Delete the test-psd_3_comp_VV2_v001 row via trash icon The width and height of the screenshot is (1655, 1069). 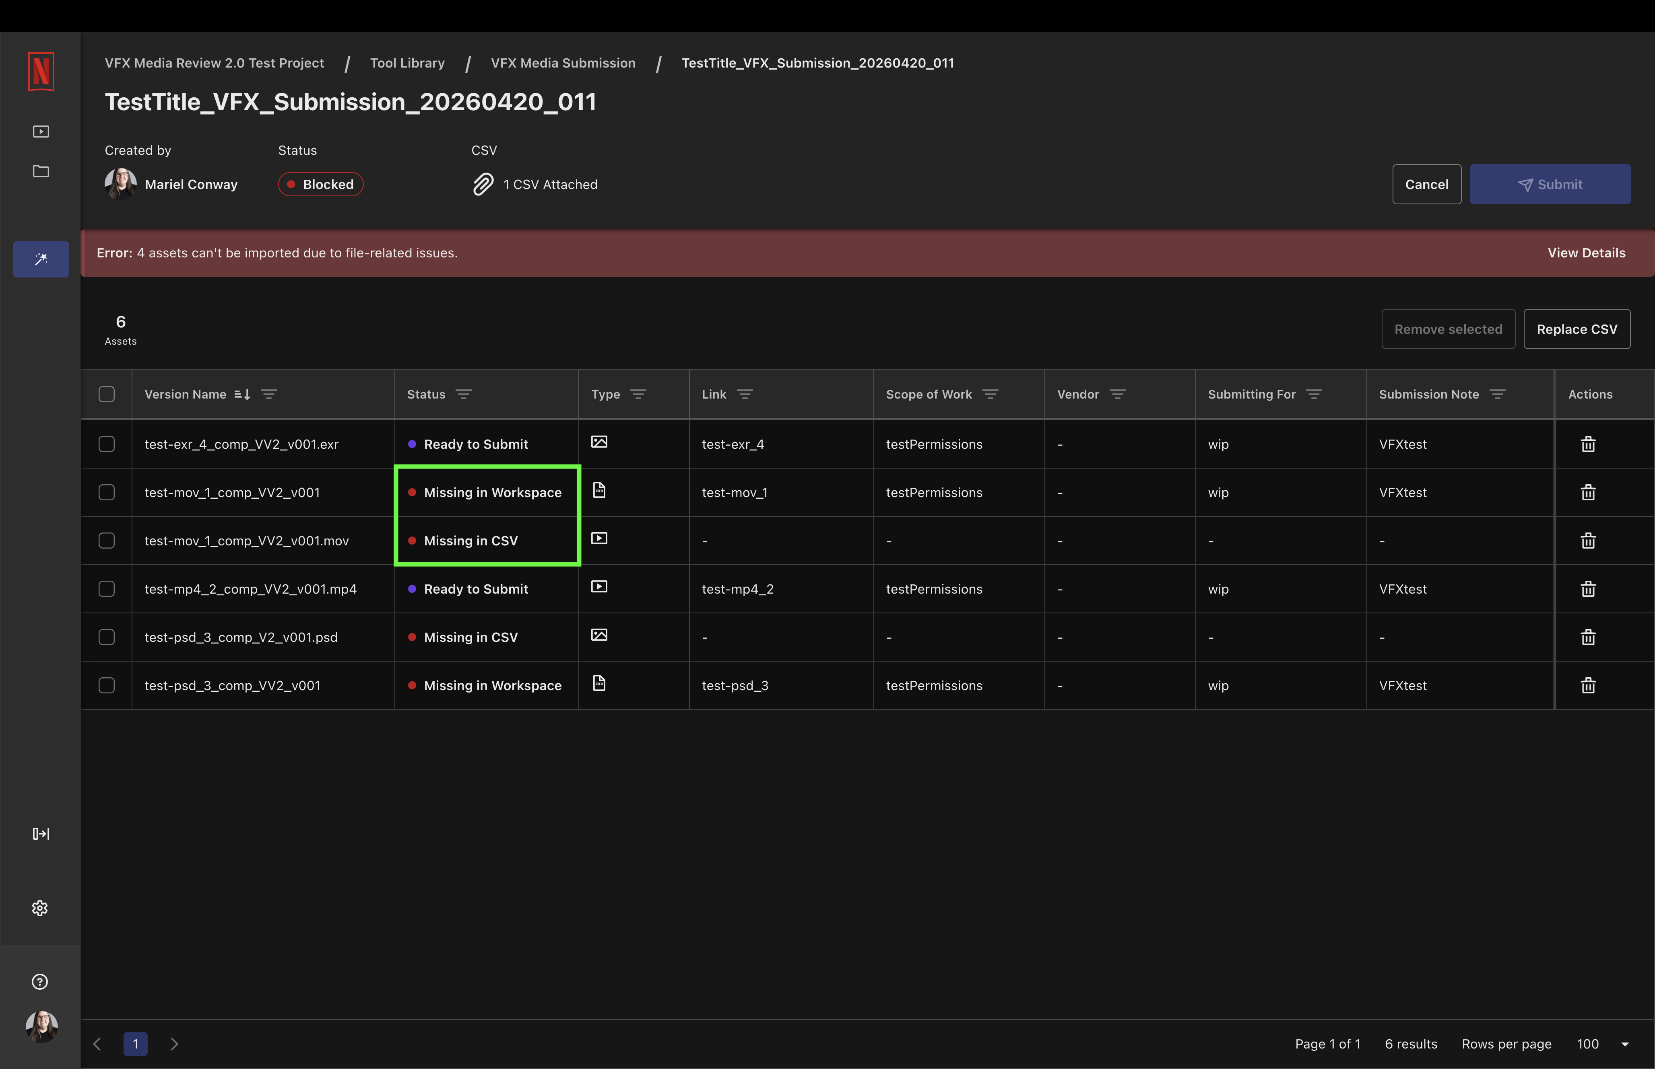click(1588, 685)
